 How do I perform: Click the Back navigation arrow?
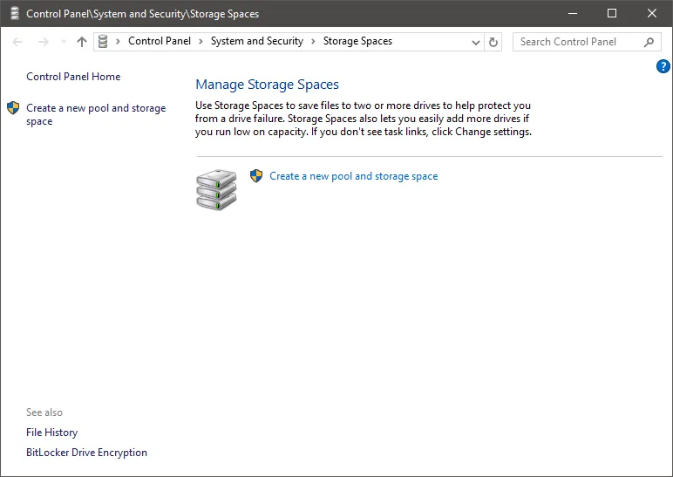click(x=17, y=42)
